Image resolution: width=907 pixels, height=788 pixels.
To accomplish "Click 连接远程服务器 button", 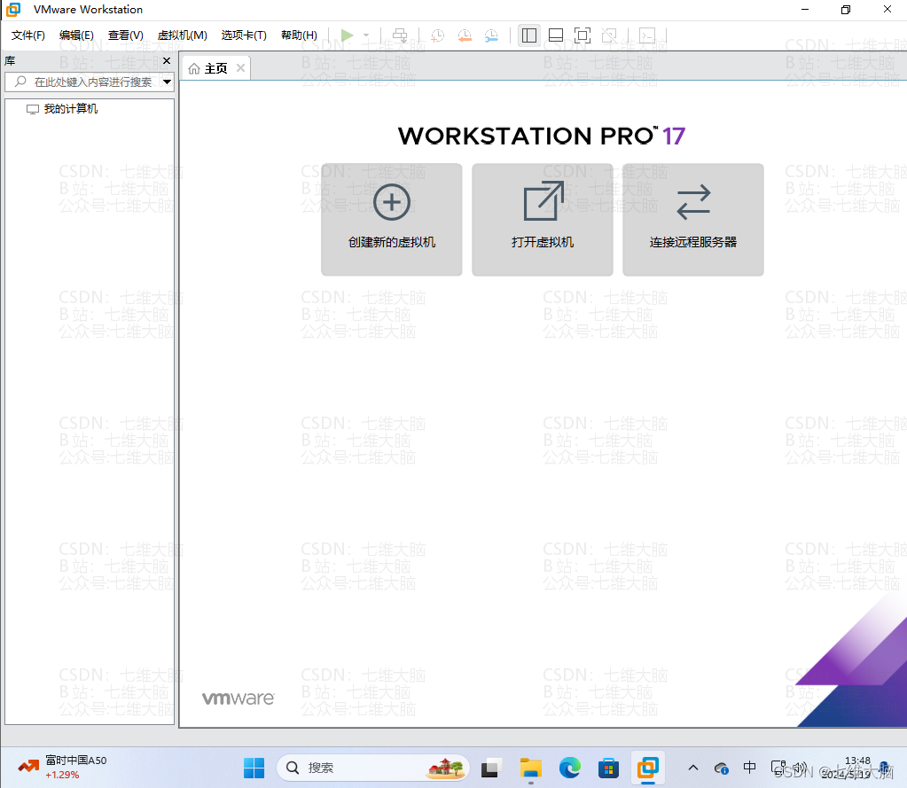I will point(693,220).
